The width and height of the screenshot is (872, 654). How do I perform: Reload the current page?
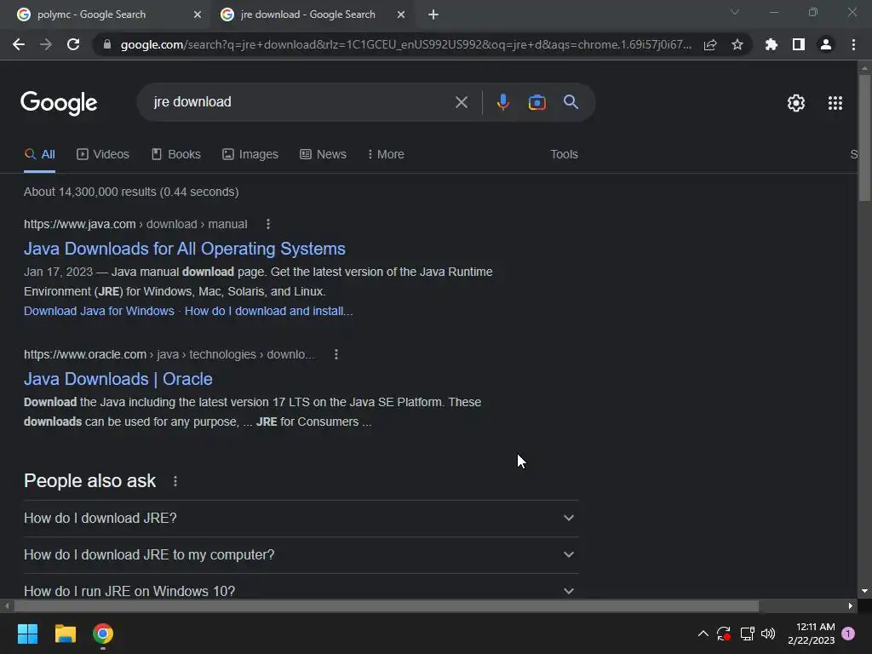click(73, 44)
